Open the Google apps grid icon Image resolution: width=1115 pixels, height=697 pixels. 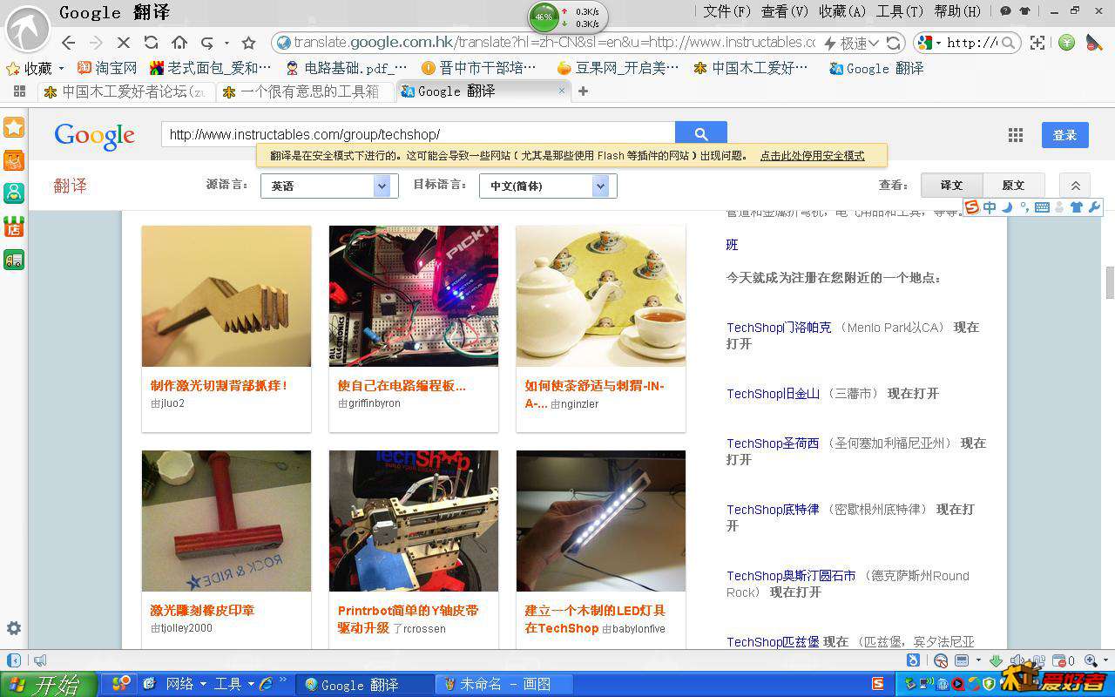pos(1015,135)
